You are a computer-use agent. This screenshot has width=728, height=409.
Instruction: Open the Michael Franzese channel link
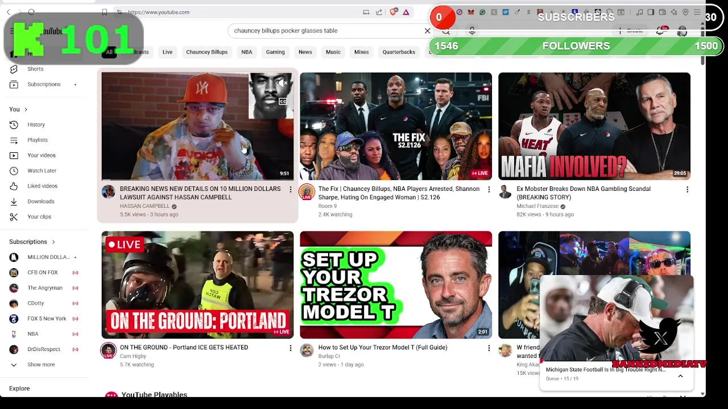pyautogui.click(x=538, y=206)
